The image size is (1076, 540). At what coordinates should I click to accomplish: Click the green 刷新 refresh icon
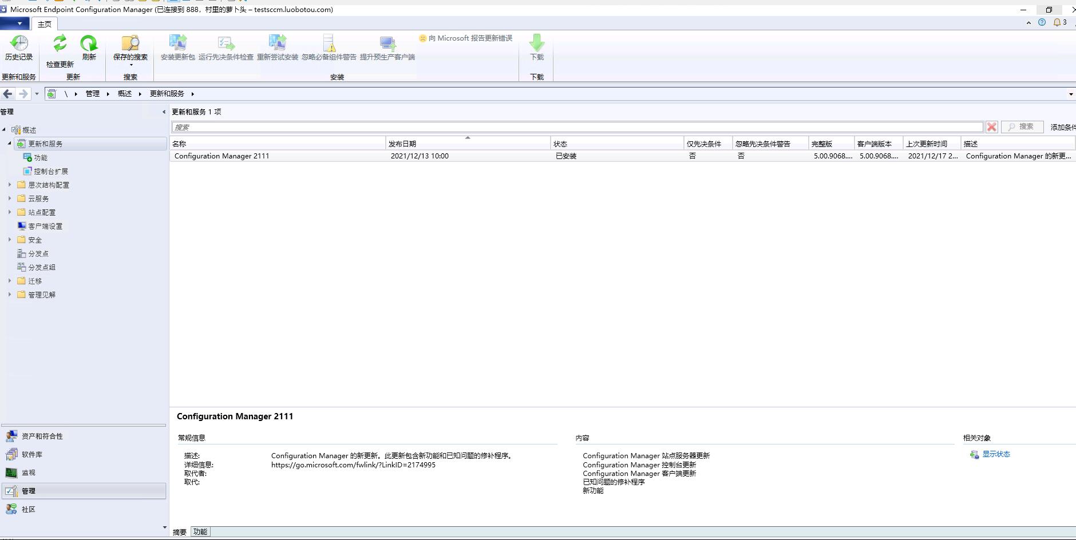point(89,43)
